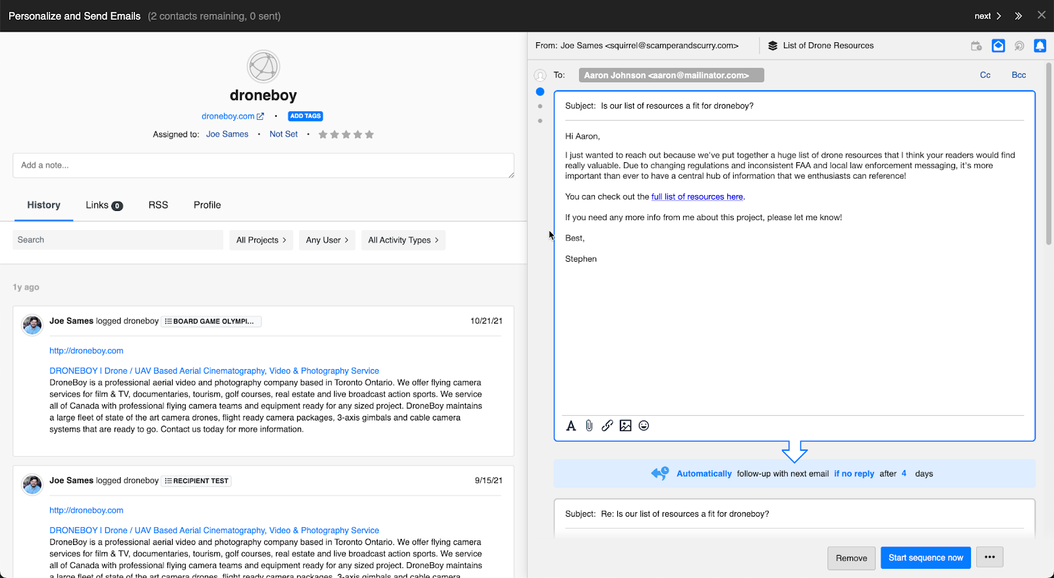Expand the All Projects filter
The width and height of the screenshot is (1054, 578).
(261, 240)
